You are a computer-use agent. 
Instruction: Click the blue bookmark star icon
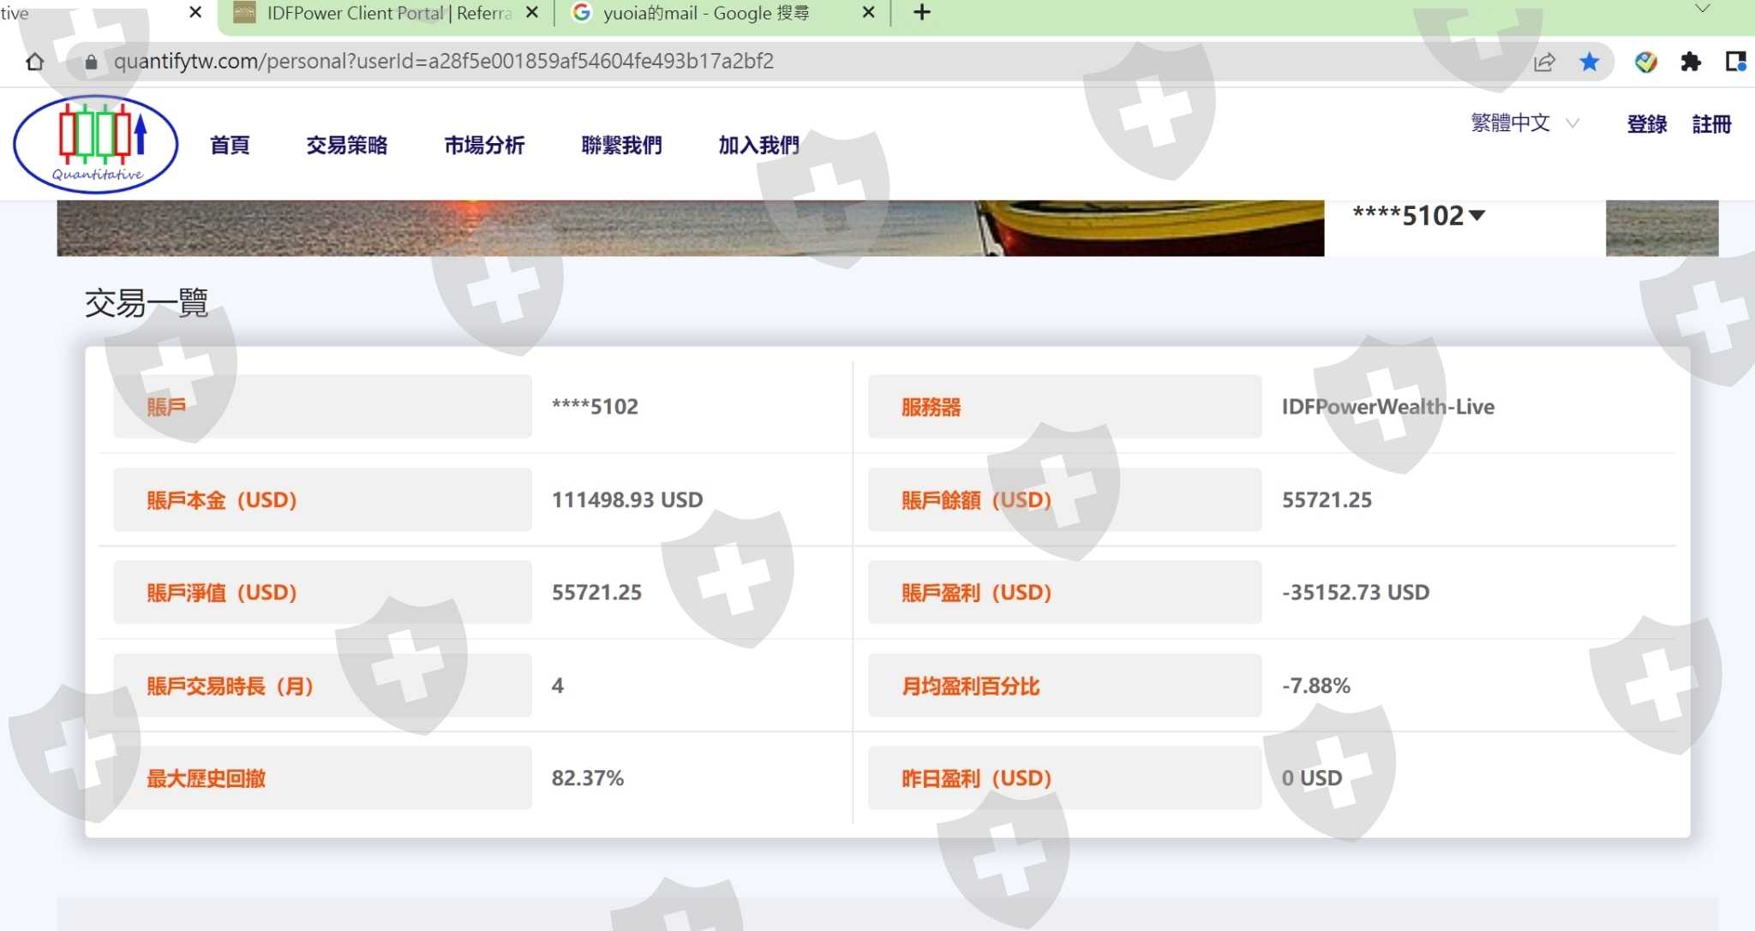(1590, 62)
